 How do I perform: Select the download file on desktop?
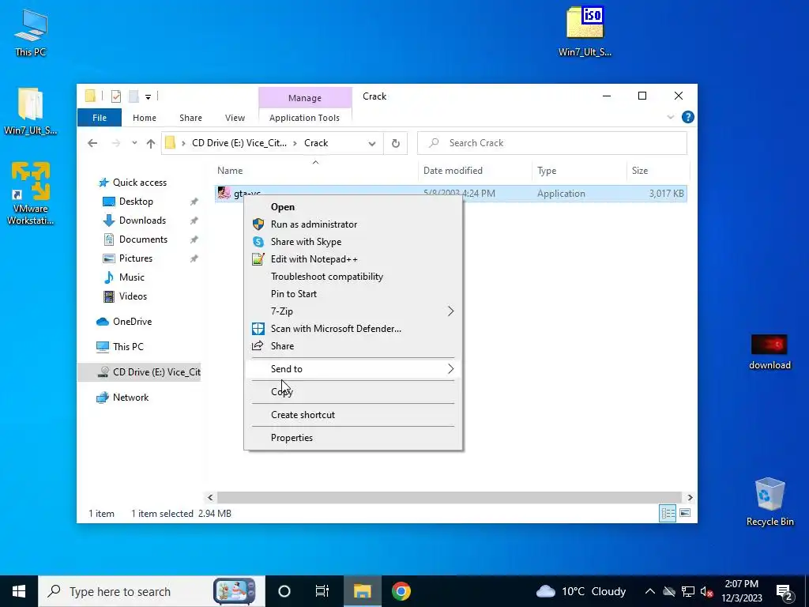(769, 353)
